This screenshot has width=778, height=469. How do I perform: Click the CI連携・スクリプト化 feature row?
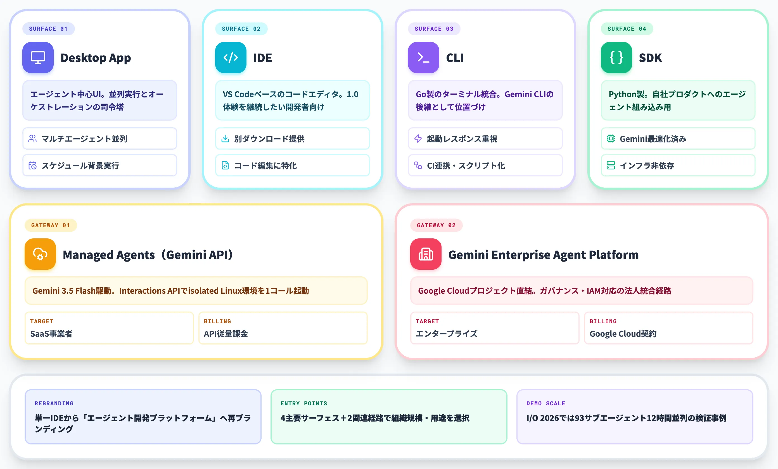click(x=485, y=165)
